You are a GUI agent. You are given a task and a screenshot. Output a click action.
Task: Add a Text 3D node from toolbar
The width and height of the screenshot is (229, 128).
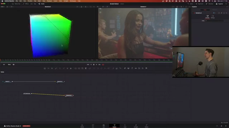132,68
